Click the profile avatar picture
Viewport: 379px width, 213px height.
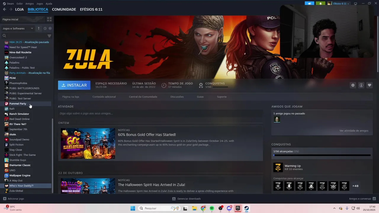pos(329,4)
